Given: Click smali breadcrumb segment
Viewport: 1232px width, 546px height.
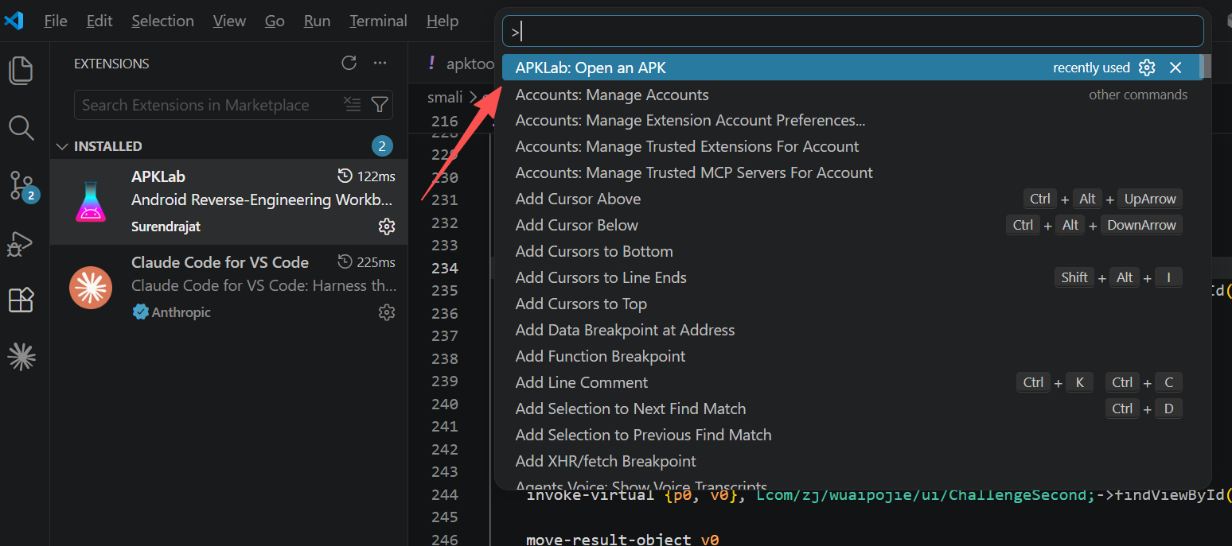Looking at the screenshot, I should coord(445,97).
